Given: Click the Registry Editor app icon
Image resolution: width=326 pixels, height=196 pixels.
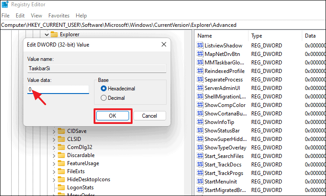Looking at the screenshot, I should [5, 4].
